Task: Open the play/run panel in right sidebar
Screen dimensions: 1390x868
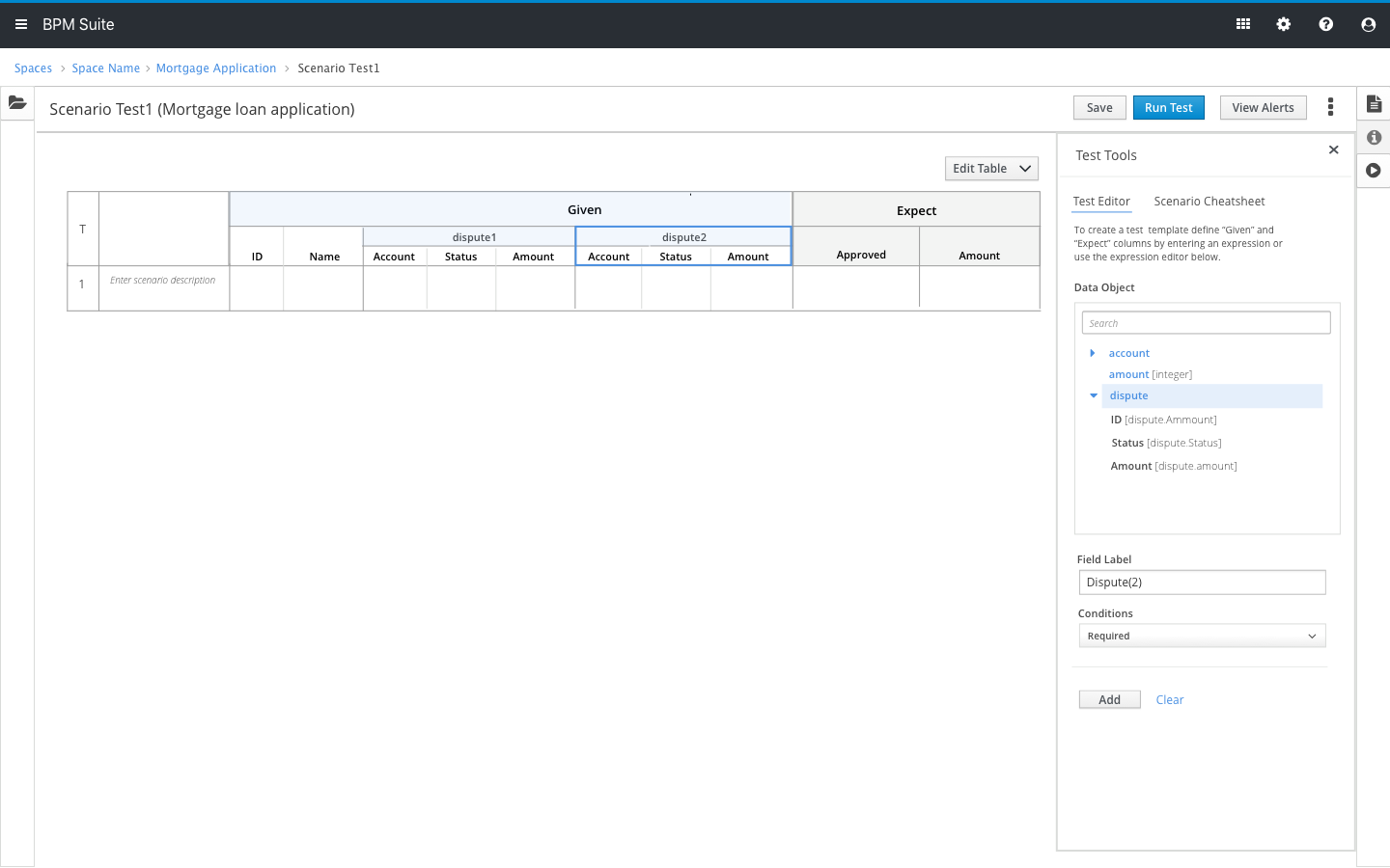Action: point(1374,171)
